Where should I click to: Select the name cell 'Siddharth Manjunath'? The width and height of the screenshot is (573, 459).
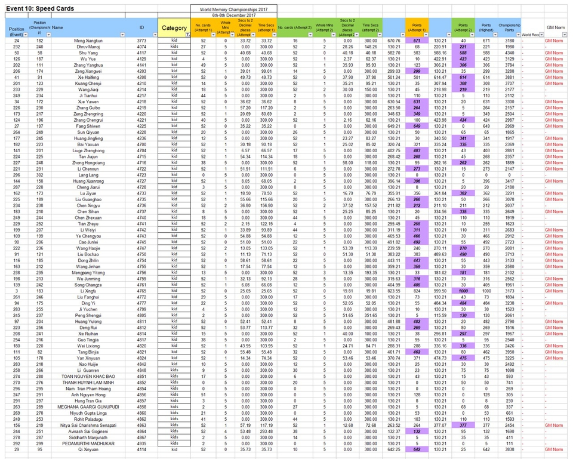coord(88,438)
